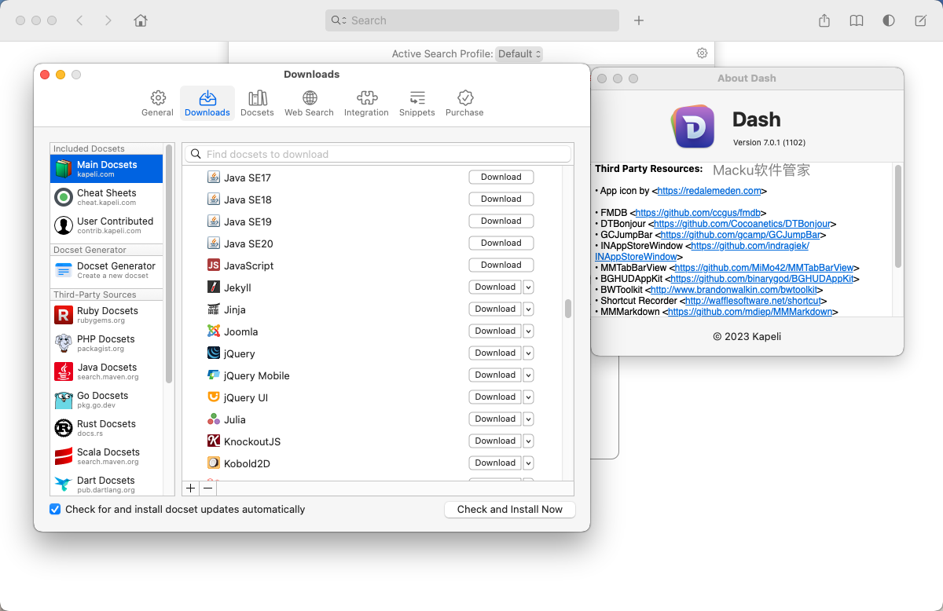Download the Kobold2D docset
The width and height of the screenshot is (943, 611).
tap(495, 463)
